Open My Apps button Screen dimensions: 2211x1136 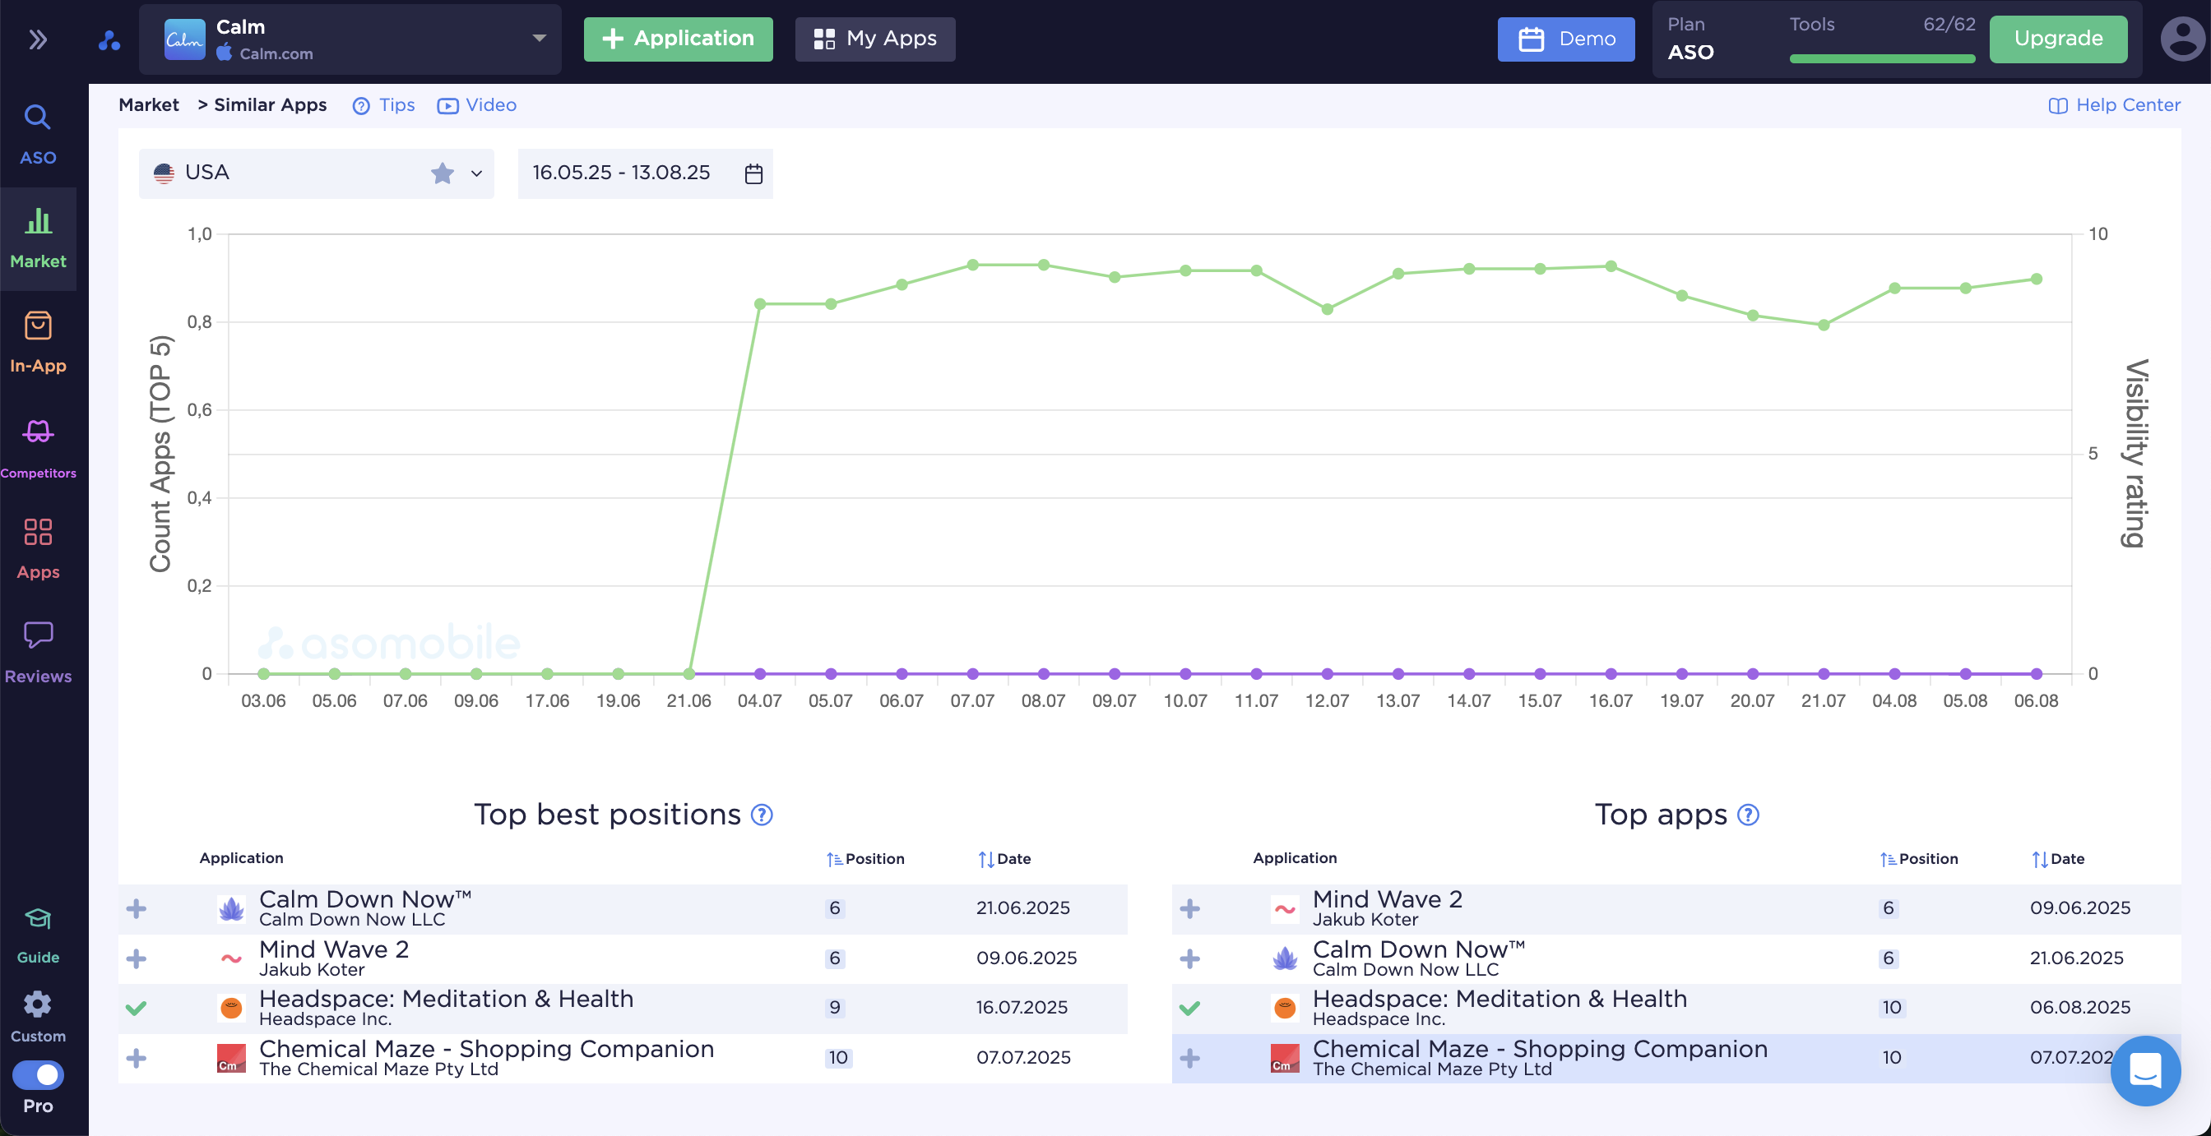874,39
